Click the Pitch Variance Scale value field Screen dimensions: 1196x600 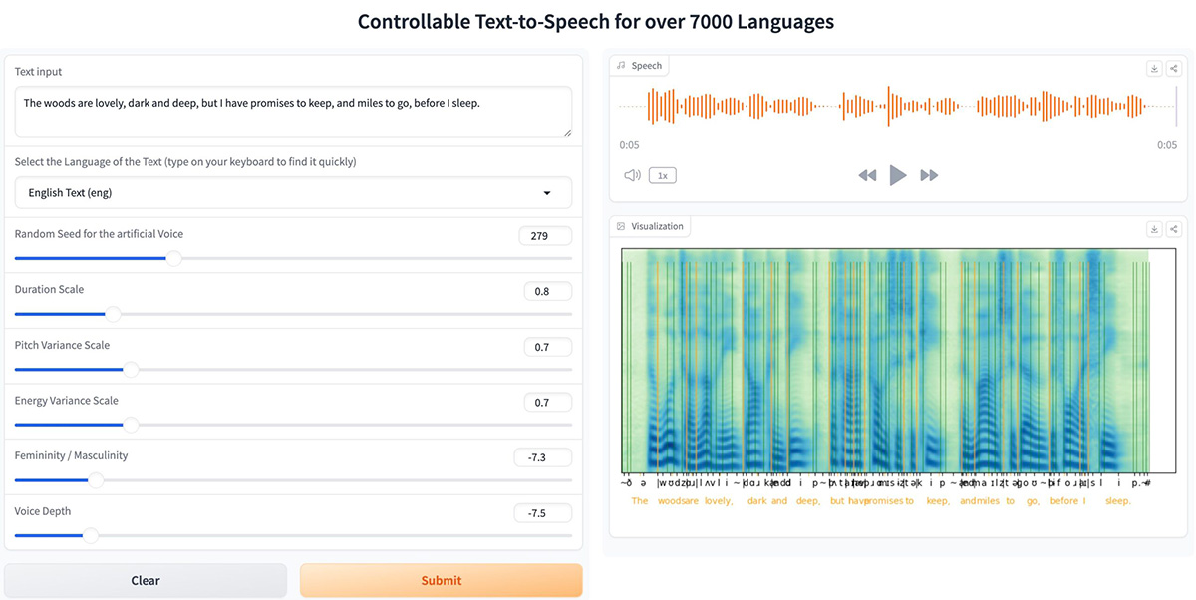pos(547,347)
